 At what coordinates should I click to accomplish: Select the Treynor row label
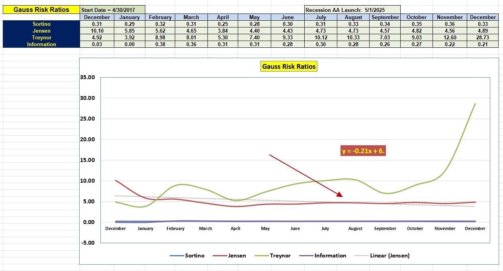pyautogui.click(x=41, y=37)
